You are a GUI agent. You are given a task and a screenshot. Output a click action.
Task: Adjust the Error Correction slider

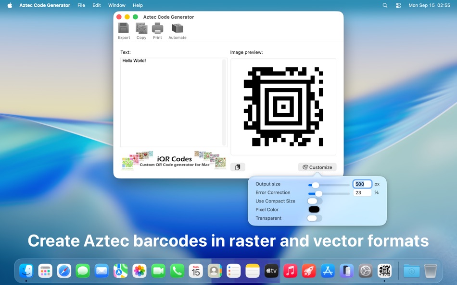pos(329,194)
